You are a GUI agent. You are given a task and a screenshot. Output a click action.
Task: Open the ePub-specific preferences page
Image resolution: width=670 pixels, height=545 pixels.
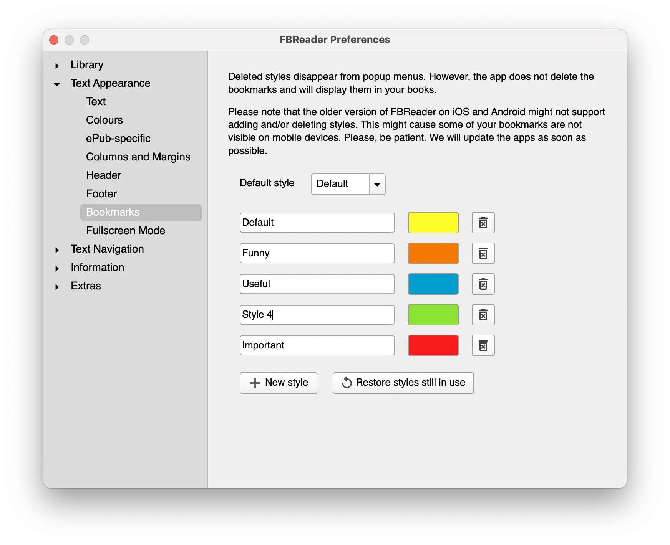point(118,138)
